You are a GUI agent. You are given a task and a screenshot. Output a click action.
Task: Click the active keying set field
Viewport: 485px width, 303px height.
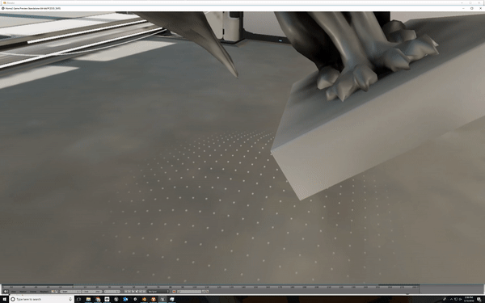coord(189,291)
